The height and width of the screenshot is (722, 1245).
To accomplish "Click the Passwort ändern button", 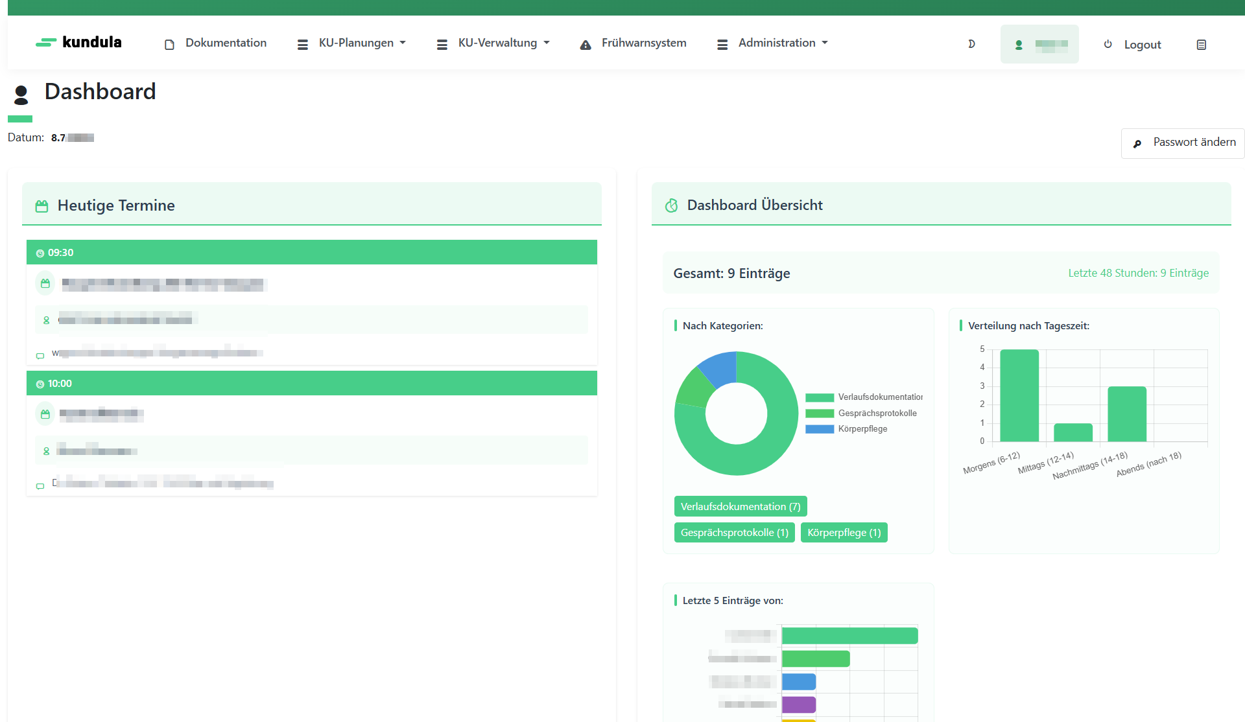I will coord(1183,143).
